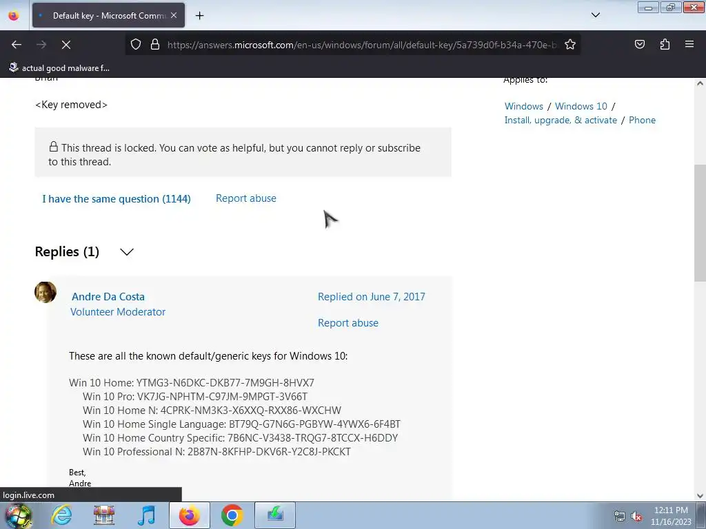This screenshot has height=529, width=706.
Task: Click the forward navigation arrow
Action: 41,45
